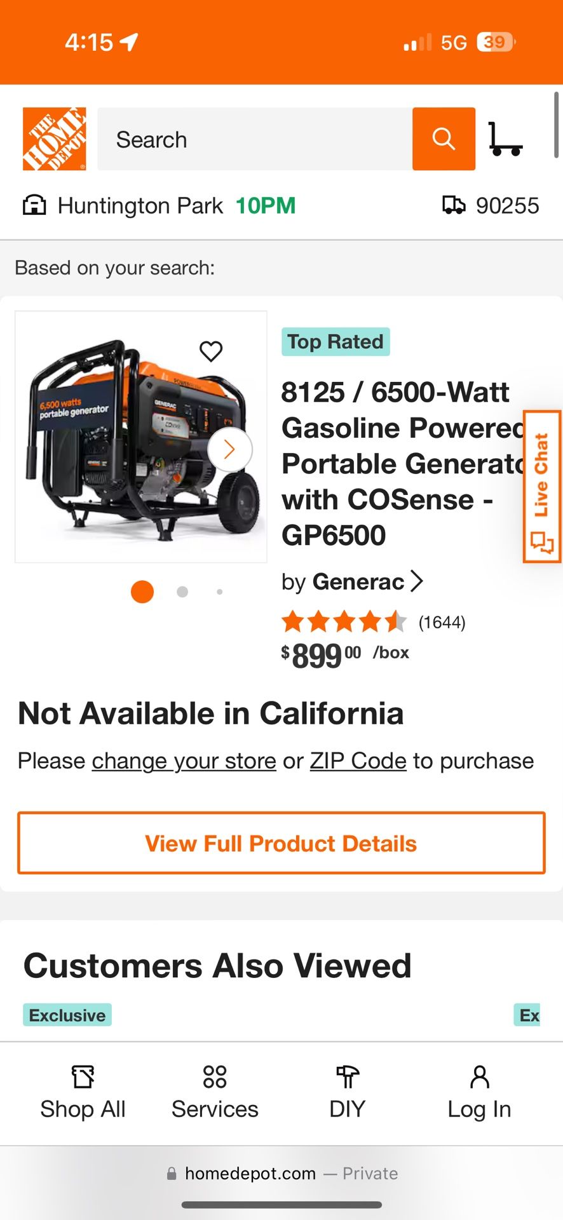
Task: Open the Live Chat side tab
Action: (x=541, y=487)
